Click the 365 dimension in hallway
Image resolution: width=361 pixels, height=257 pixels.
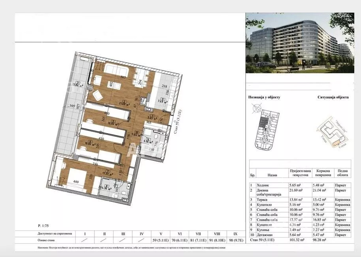pyautogui.click(x=149, y=123)
